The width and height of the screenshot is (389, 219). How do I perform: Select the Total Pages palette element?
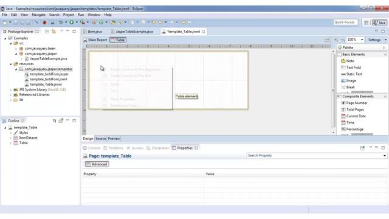pyautogui.click(x=353, y=109)
